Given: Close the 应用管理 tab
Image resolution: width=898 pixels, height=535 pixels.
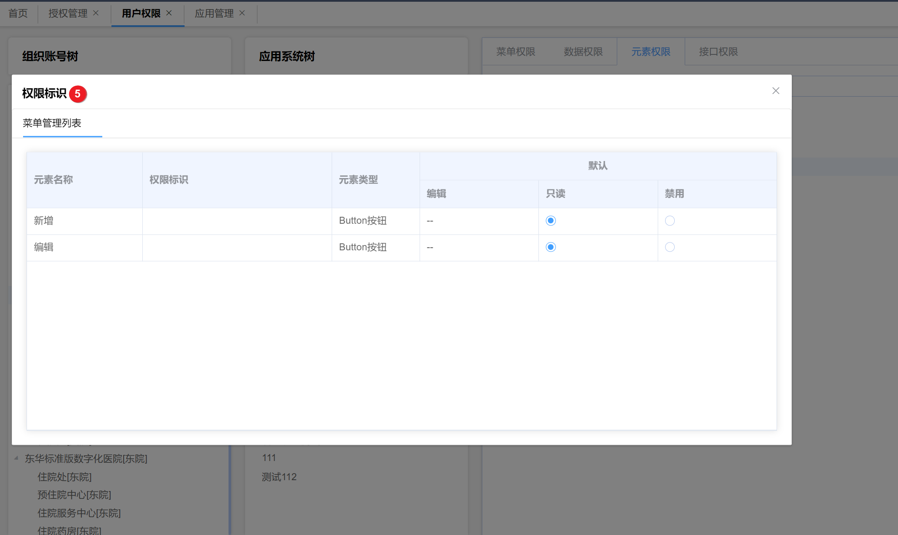Looking at the screenshot, I should 242,13.
